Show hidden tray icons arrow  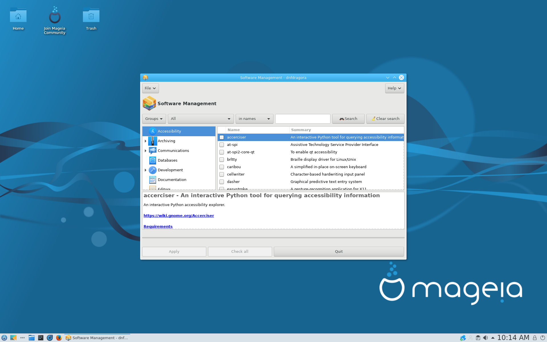click(x=493, y=338)
